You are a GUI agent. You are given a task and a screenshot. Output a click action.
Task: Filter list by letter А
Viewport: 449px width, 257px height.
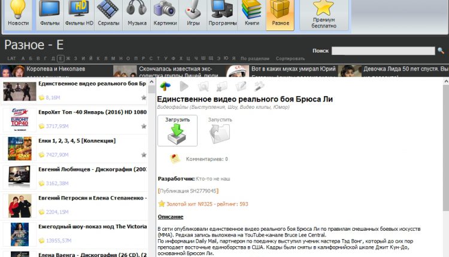tap(23, 59)
